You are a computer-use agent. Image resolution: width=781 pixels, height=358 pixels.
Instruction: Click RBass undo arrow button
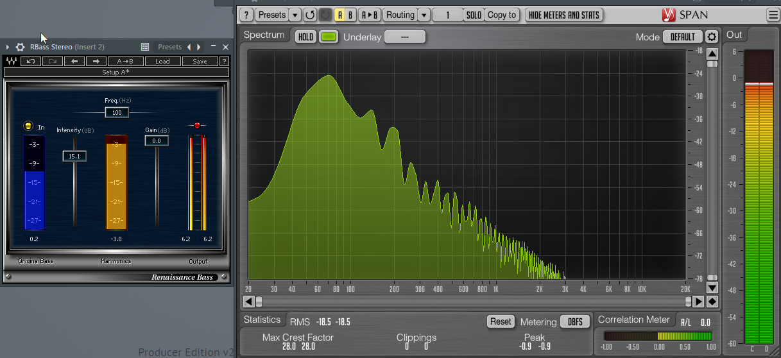tap(31, 62)
